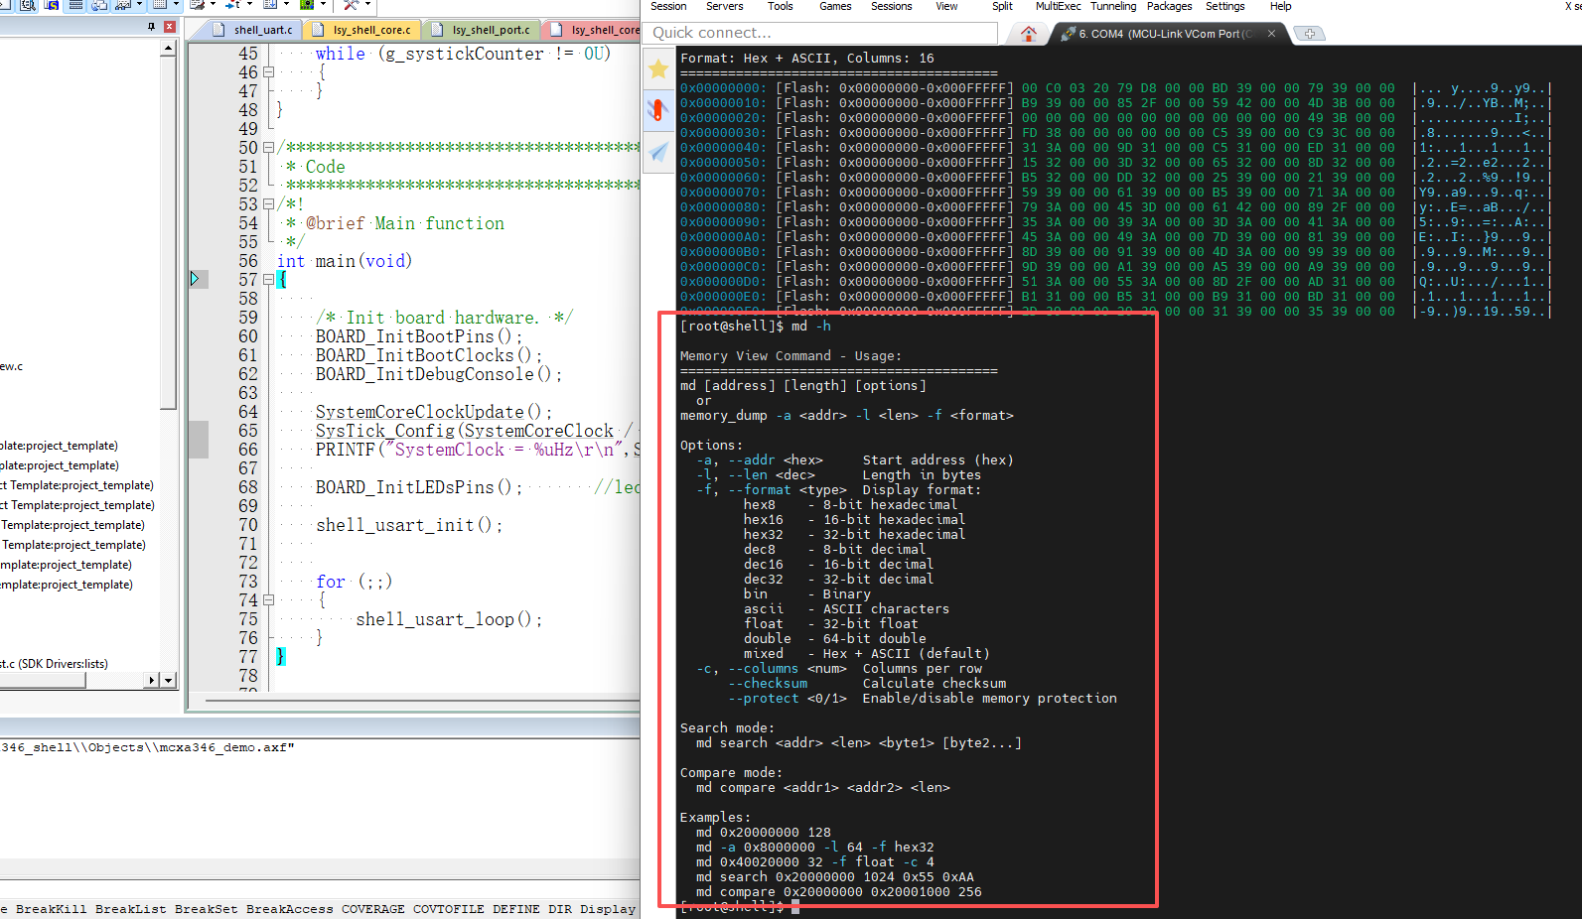
Task: Pin the project panel with pushpin
Action: pos(151,27)
